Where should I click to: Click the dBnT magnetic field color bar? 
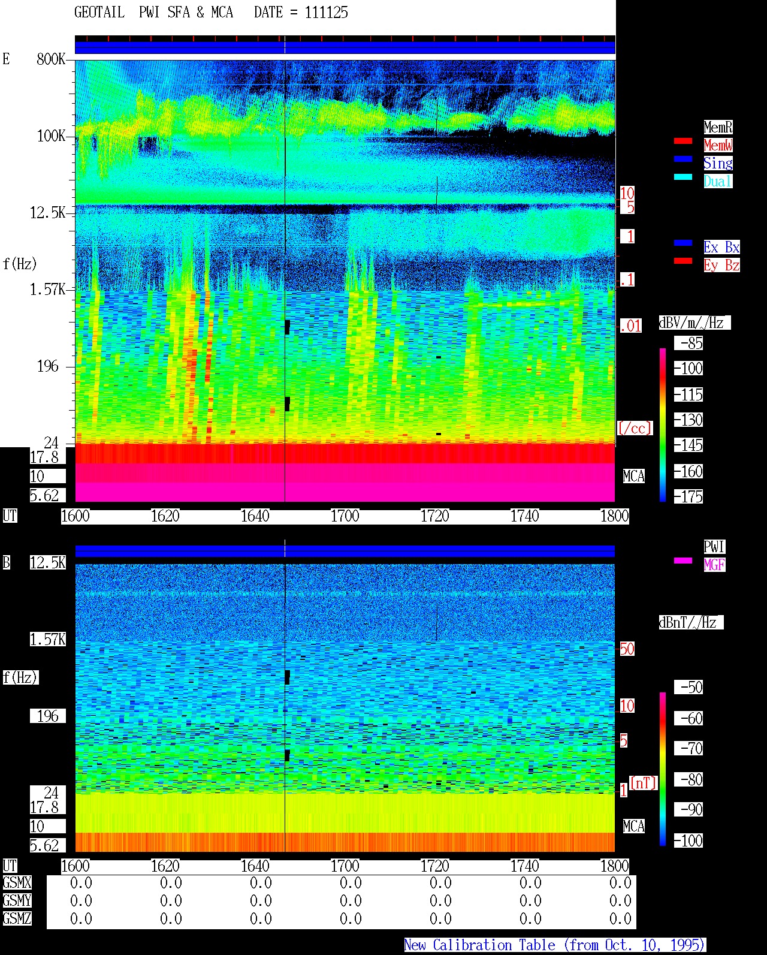(x=663, y=769)
